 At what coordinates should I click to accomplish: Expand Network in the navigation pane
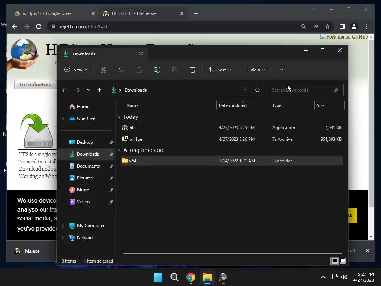click(63, 238)
